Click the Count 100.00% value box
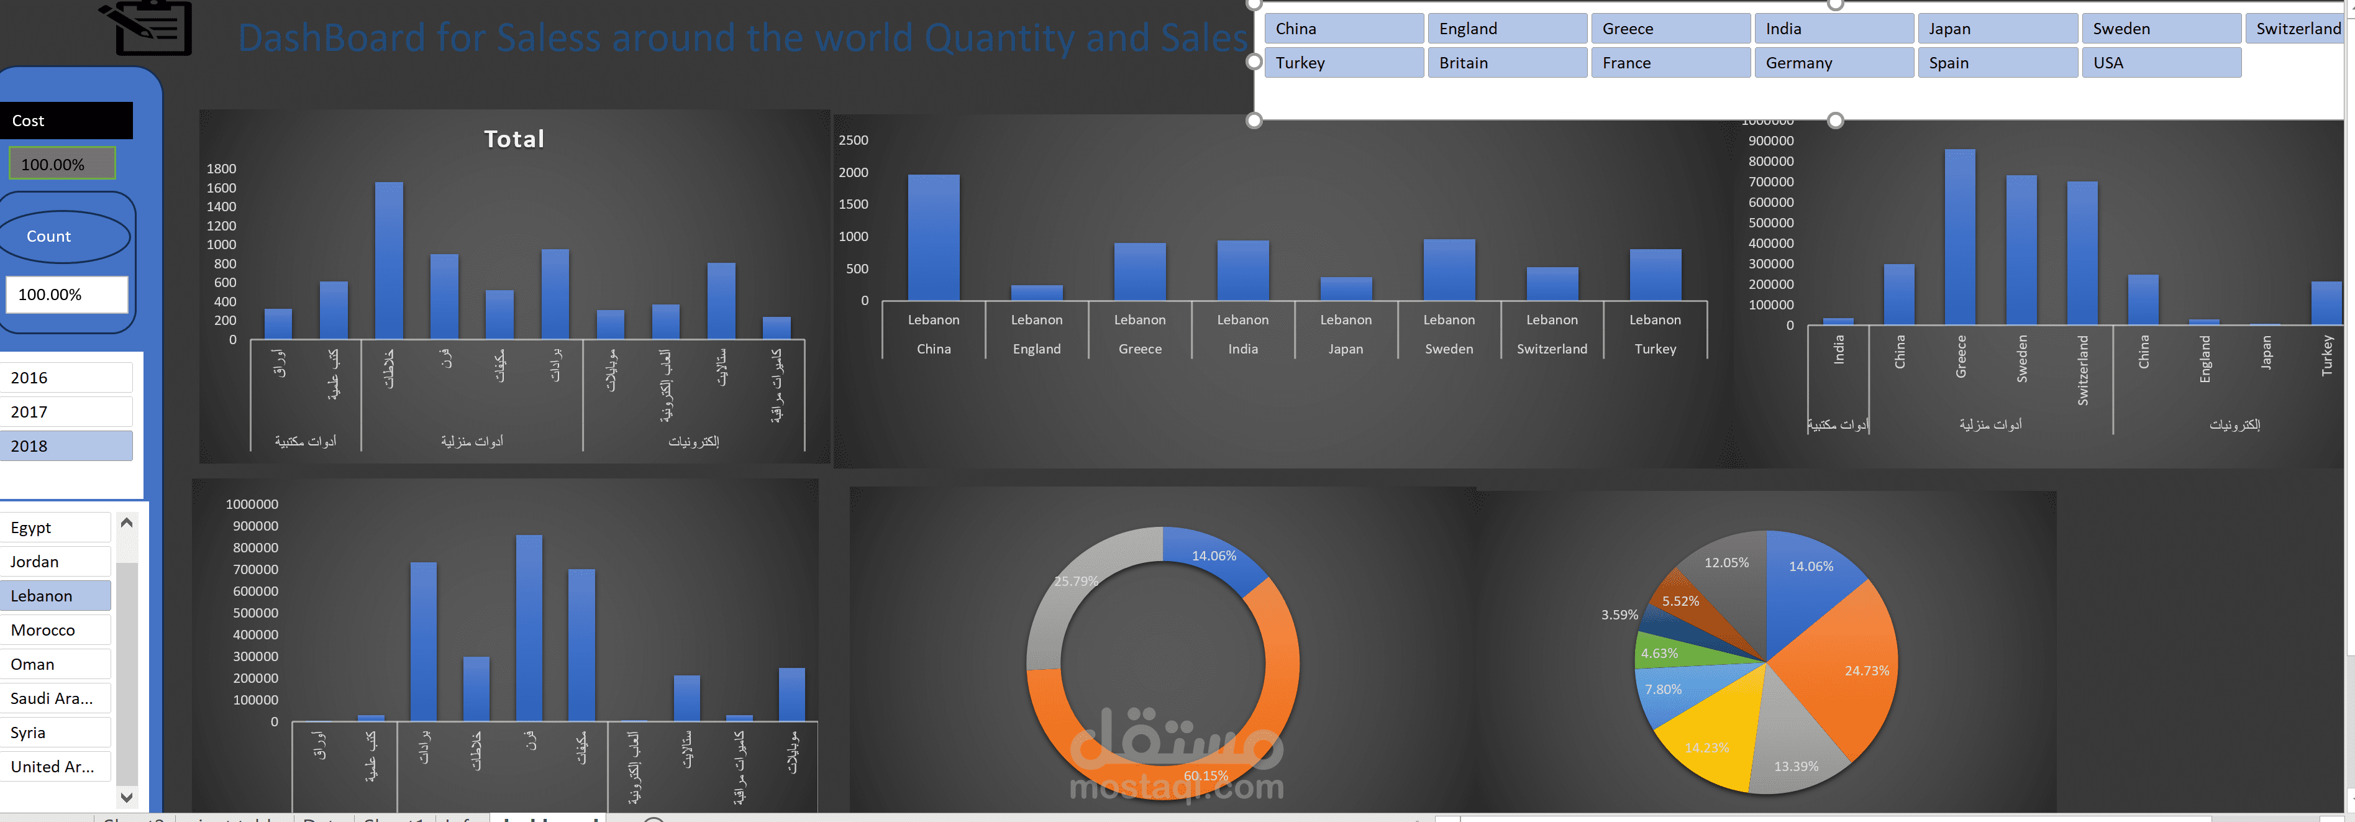 click(66, 295)
